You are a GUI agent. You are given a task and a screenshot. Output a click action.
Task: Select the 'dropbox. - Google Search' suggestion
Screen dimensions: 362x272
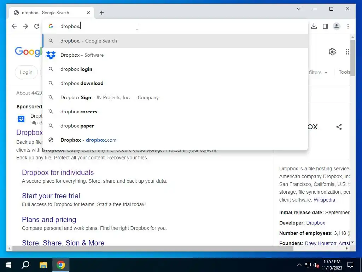175,41
